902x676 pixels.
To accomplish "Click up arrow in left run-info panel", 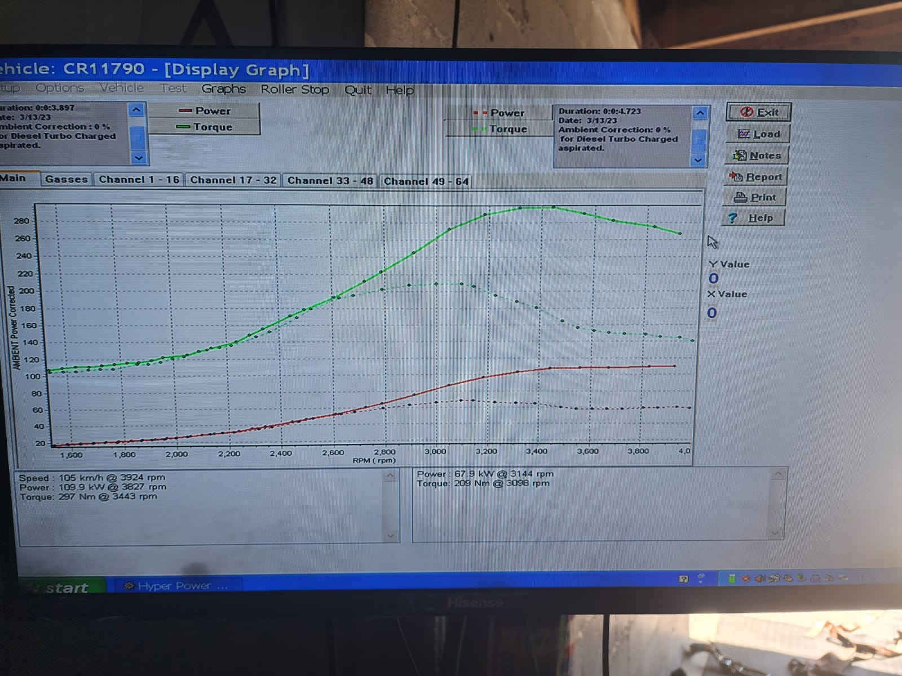I will point(137,110).
